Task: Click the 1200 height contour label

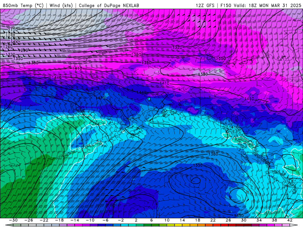Action: coord(16,40)
